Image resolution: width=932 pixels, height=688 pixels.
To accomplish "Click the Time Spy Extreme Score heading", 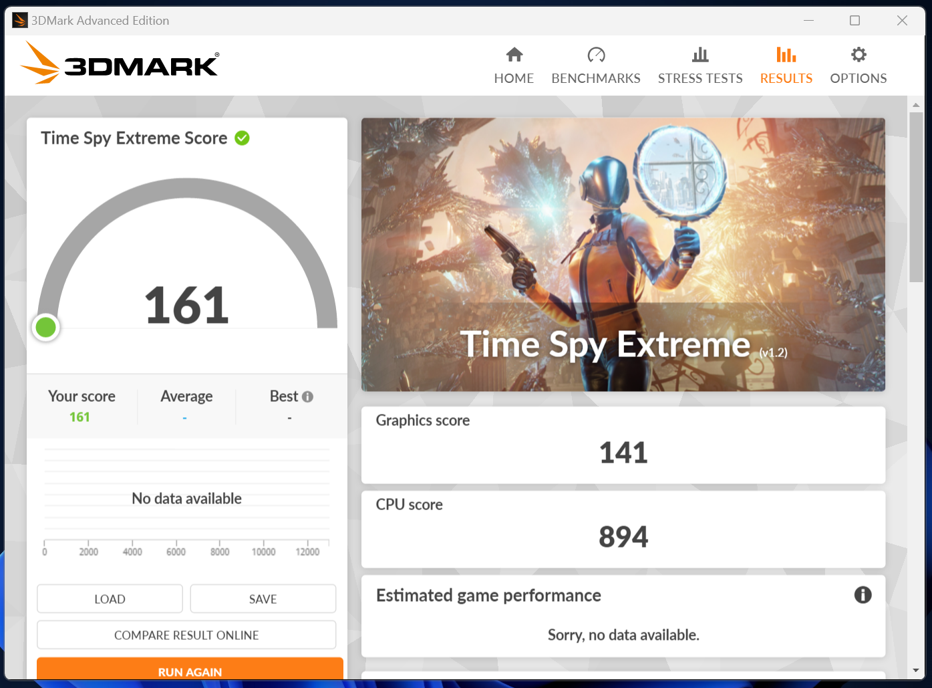I will point(134,138).
